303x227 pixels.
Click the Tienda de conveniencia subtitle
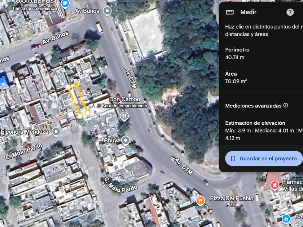click(x=35, y=9)
